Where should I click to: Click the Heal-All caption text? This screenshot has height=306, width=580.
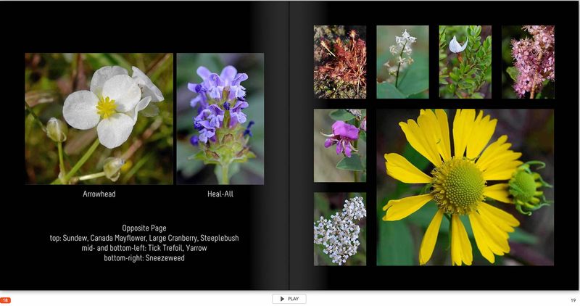(x=220, y=194)
